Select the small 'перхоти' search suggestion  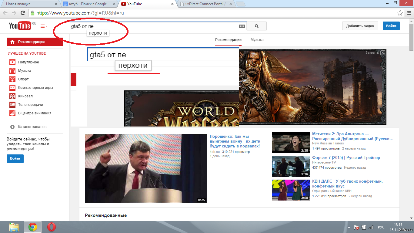point(98,33)
